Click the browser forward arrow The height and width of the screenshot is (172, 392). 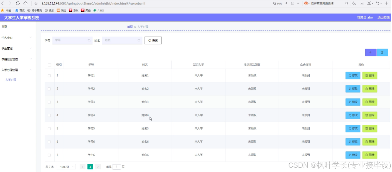click(x=10, y=3)
